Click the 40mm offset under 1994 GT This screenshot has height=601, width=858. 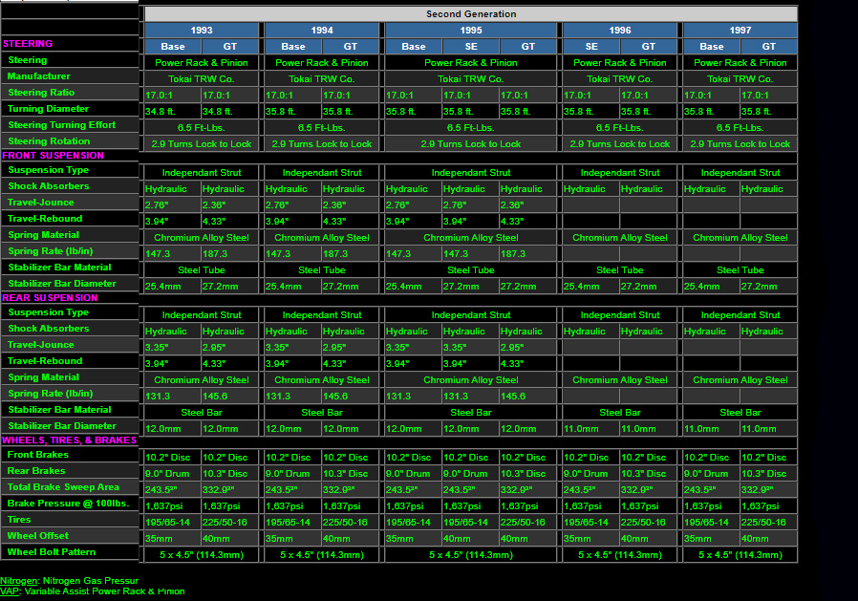[x=351, y=539]
